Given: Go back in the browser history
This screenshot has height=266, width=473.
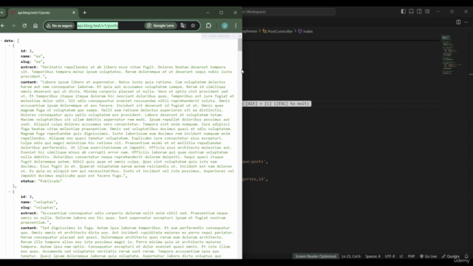Looking at the screenshot, I should point(3,26).
